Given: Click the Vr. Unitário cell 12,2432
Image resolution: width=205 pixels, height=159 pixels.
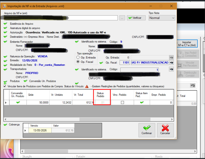Looking at the screenshot, I should click(x=61, y=103).
